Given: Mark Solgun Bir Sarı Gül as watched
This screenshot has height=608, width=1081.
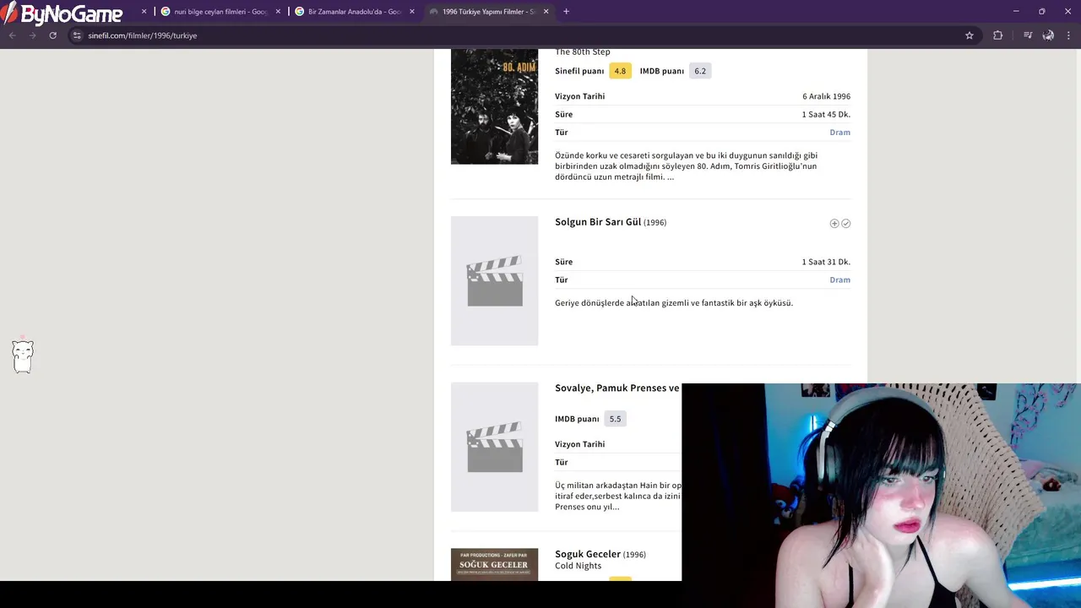Looking at the screenshot, I should [x=846, y=224].
